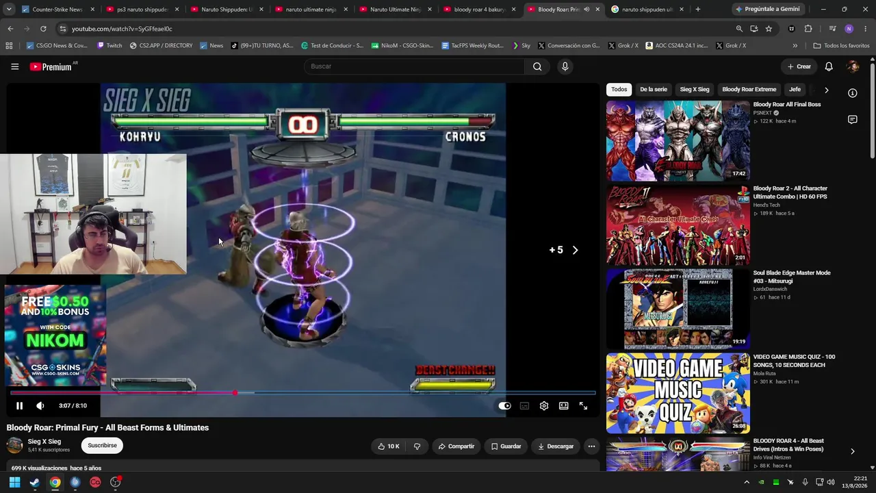The image size is (876, 493).
Task: Select the Sieg X Sieg chip
Action: tap(695, 90)
